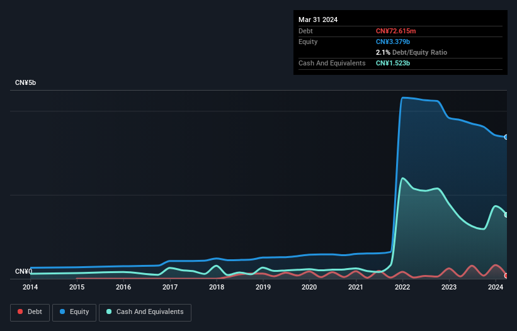The height and width of the screenshot is (331, 517).
Task: Click the 2014 x-axis label
Action: click(x=30, y=287)
